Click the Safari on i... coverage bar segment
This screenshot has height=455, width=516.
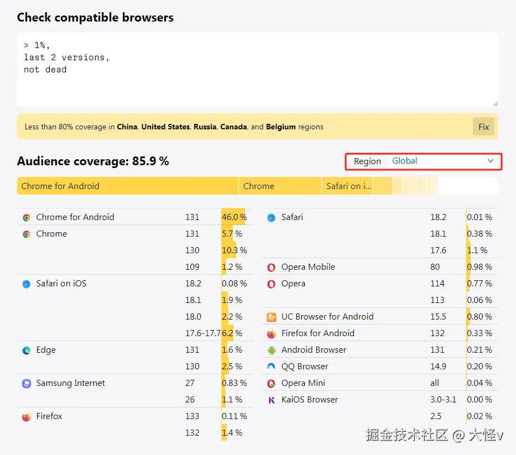pyautogui.click(x=347, y=186)
